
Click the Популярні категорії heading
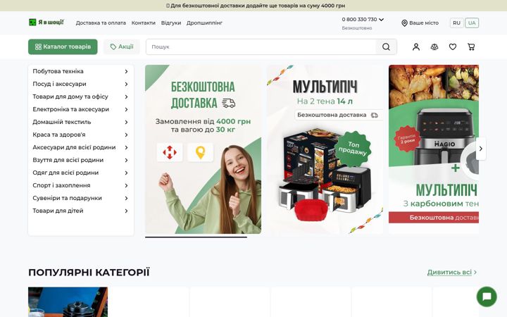pyautogui.click(x=89, y=272)
